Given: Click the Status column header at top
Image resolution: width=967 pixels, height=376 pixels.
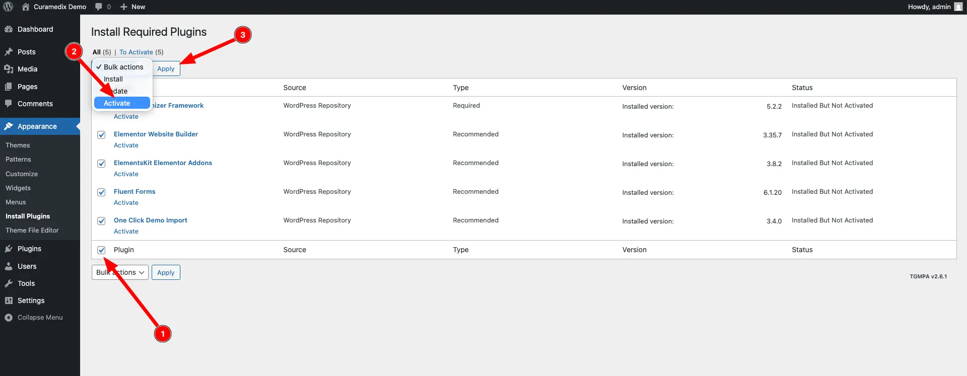Looking at the screenshot, I should (x=802, y=88).
